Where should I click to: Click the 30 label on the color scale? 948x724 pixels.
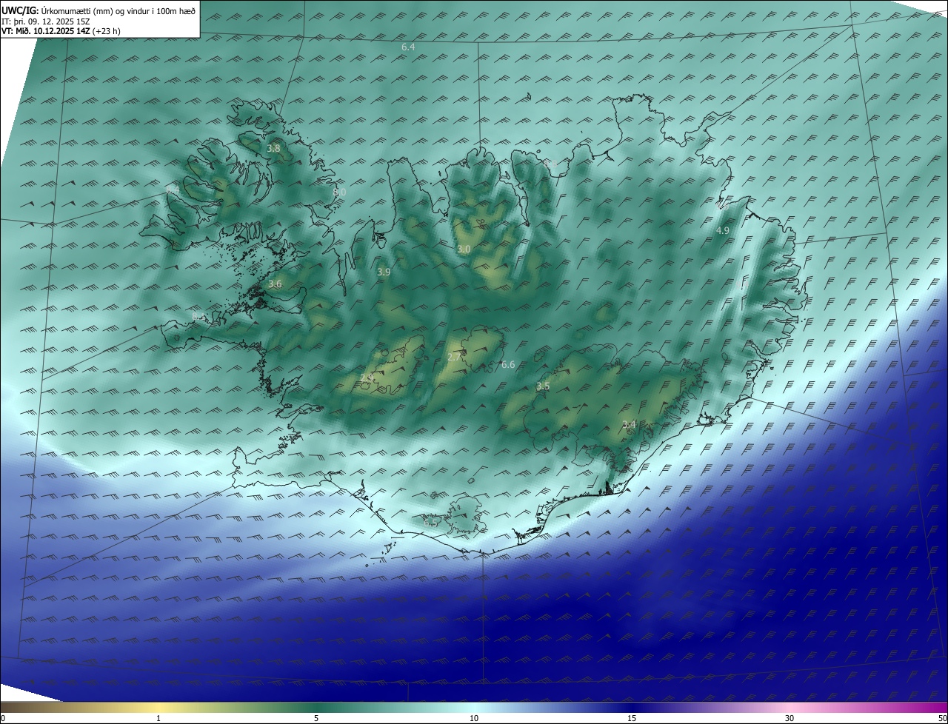(790, 718)
